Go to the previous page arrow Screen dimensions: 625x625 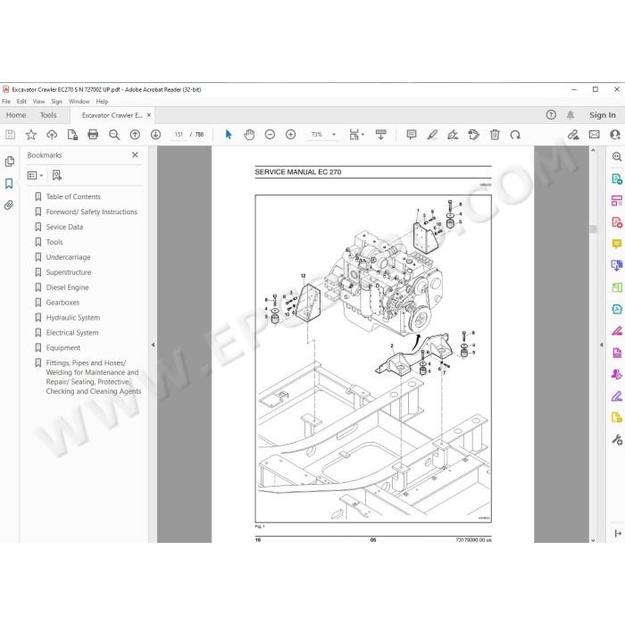(x=135, y=135)
